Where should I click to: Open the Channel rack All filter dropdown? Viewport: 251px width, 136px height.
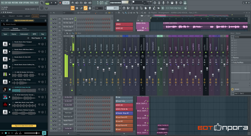pos(68,13)
